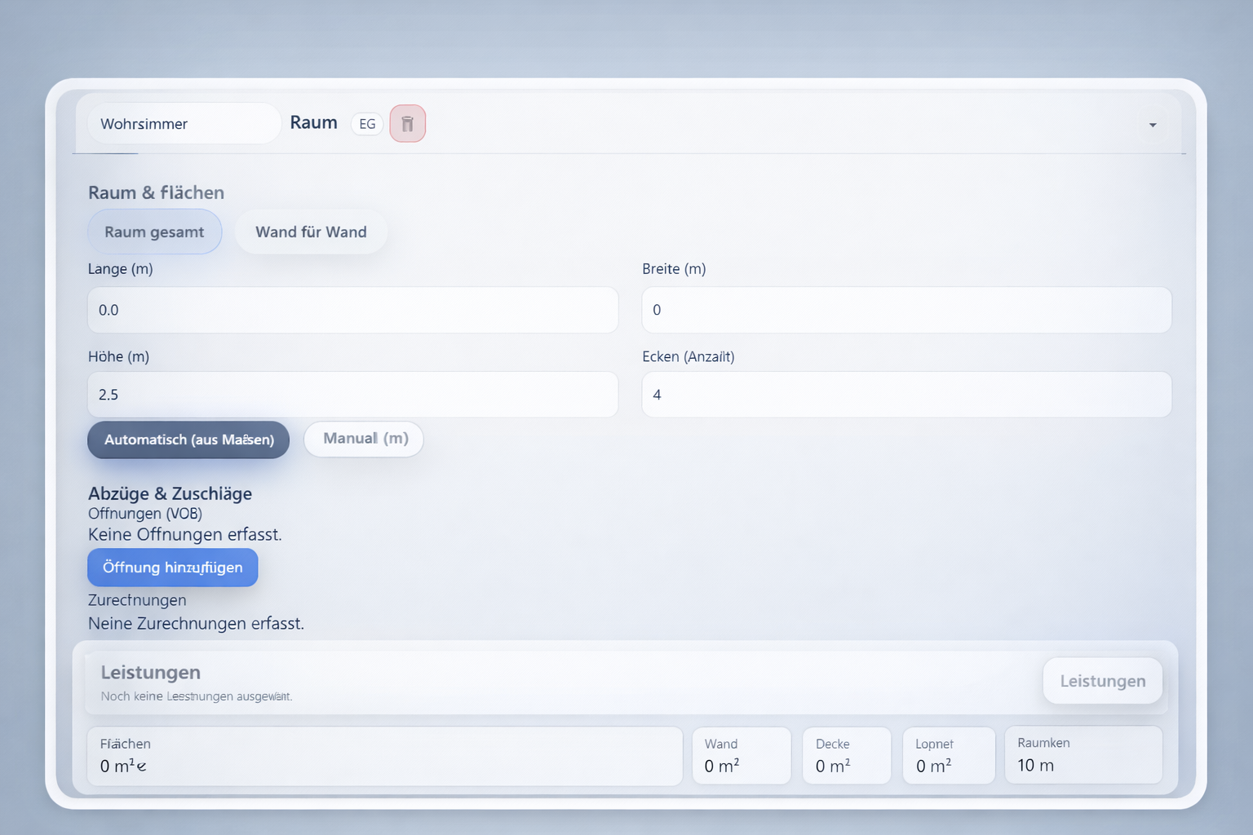The height and width of the screenshot is (835, 1253).
Task: Open the Leistungen button on the right
Action: point(1102,681)
